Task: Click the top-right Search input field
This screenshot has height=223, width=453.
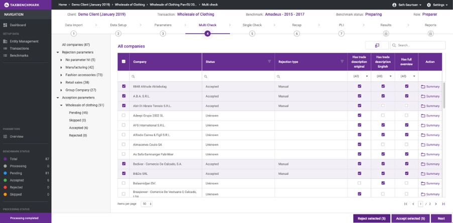Action: point(418,45)
